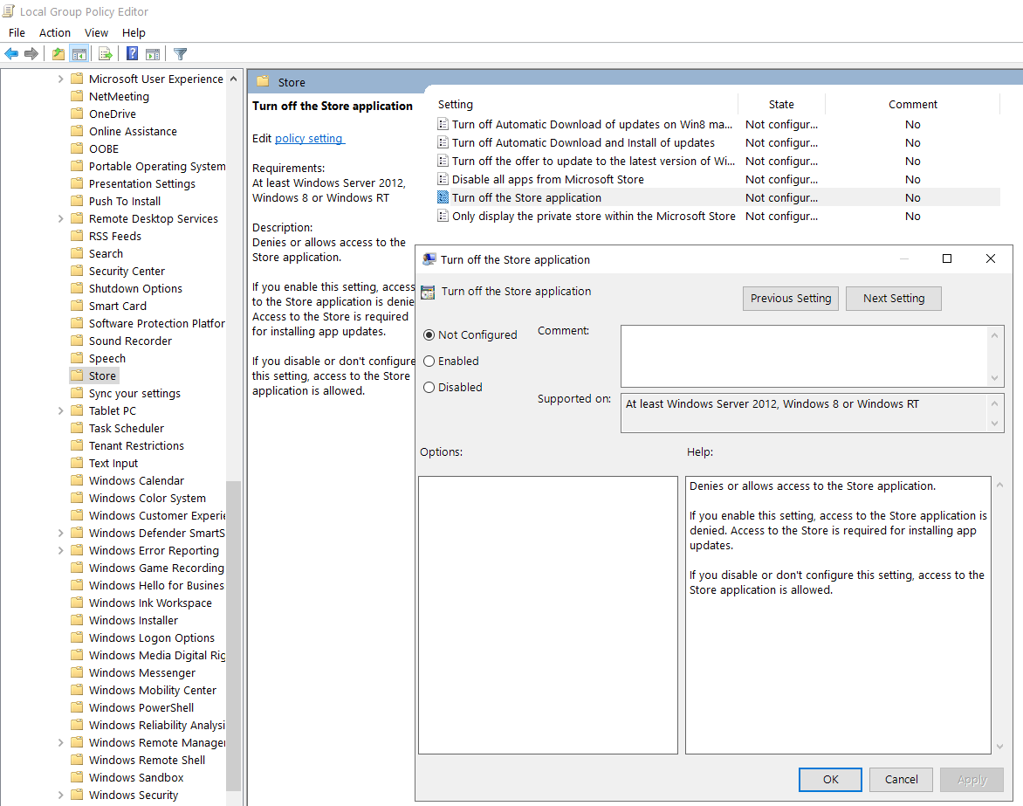
Task: Open the Action menu
Action: tap(55, 32)
